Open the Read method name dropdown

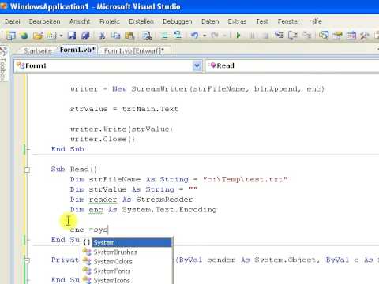[x=292, y=65]
